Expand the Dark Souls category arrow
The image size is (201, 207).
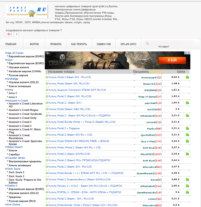pyautogui.click(x=6, y=169)
